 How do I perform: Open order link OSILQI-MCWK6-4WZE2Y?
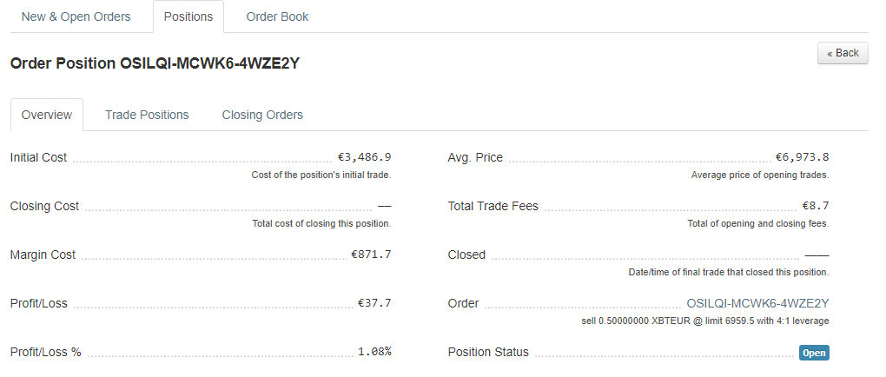(x=757, y=303)
